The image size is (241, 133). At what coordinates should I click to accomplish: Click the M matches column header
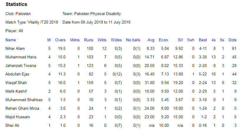point(49,40)
